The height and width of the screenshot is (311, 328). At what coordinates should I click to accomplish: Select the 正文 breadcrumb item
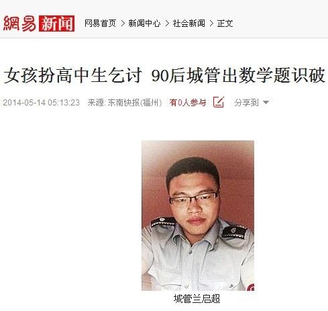(225, 24)
